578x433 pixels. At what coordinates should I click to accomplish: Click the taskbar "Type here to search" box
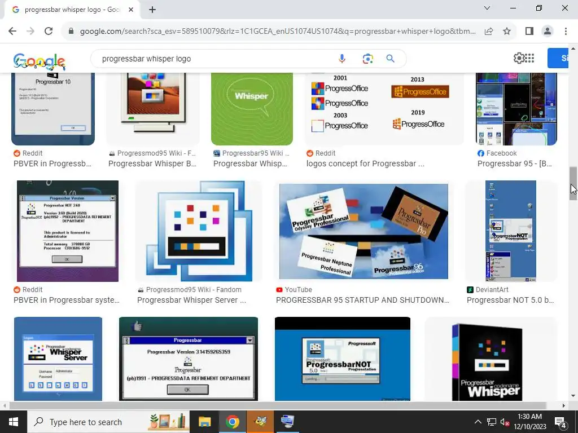pyautogui.click(x=108, y=422)
